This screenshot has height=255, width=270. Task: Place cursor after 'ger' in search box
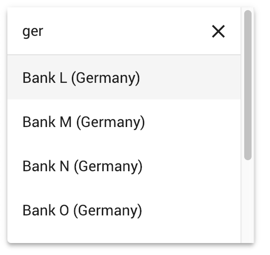click(x=44, y=31)
